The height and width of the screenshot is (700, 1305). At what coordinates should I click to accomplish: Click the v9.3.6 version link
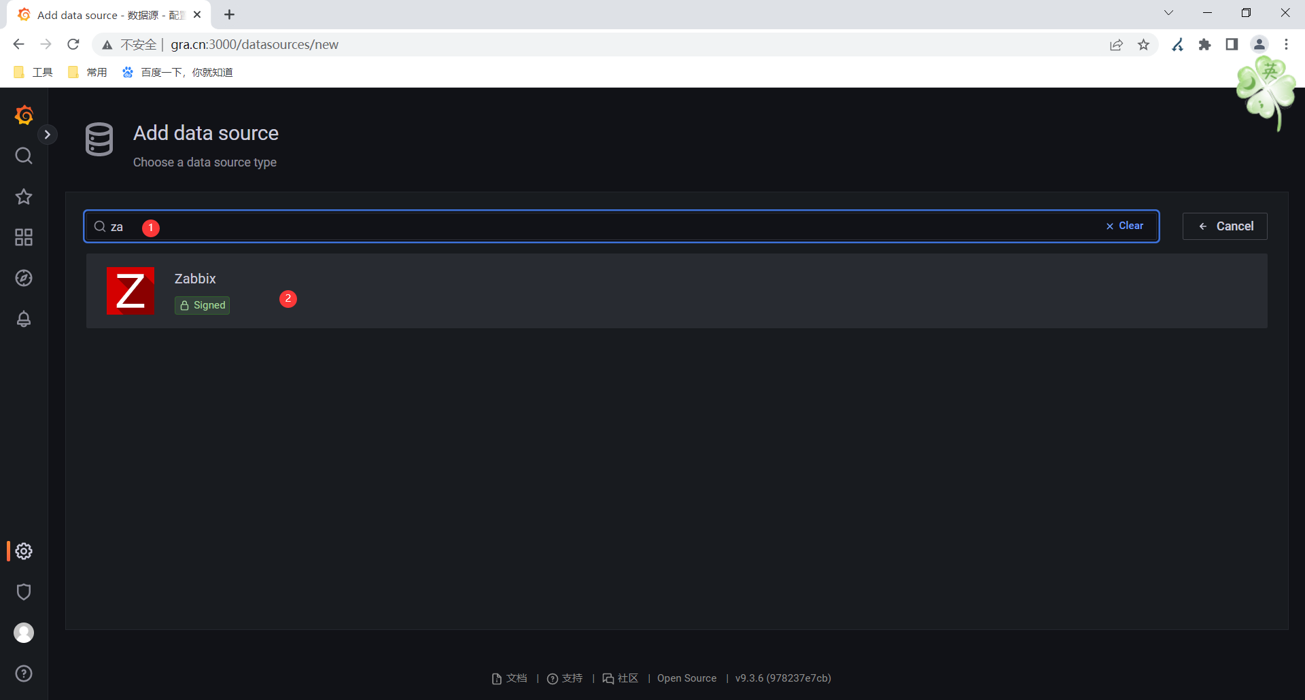coord(783,678)
